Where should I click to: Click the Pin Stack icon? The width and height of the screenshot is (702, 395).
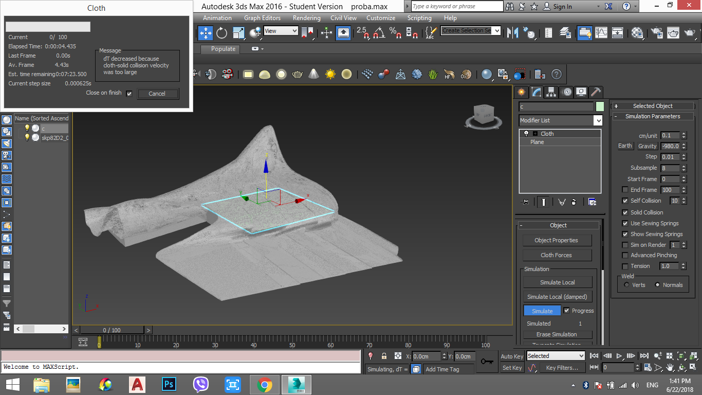[x=525, y=202]
